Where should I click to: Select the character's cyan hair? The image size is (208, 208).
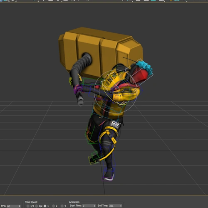point(144,67)
